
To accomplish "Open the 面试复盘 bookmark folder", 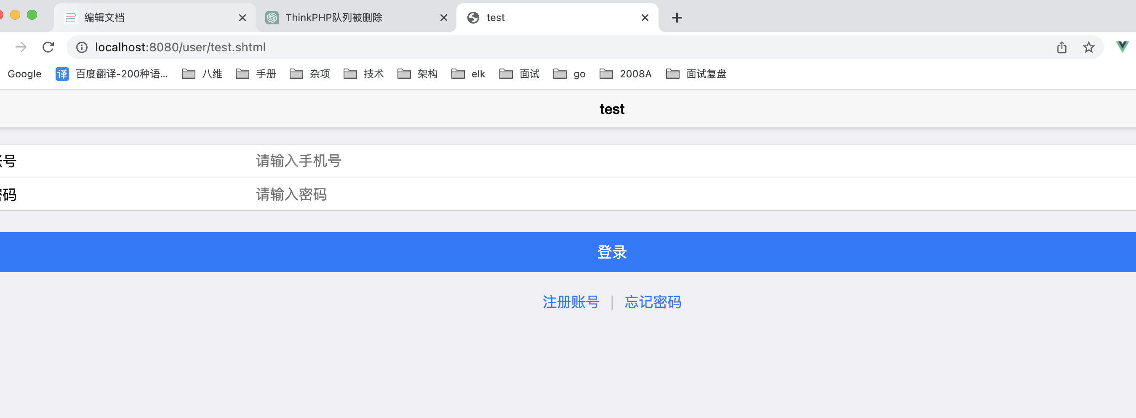I will [696, 74].
